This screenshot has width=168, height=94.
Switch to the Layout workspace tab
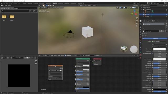[25, 3]
